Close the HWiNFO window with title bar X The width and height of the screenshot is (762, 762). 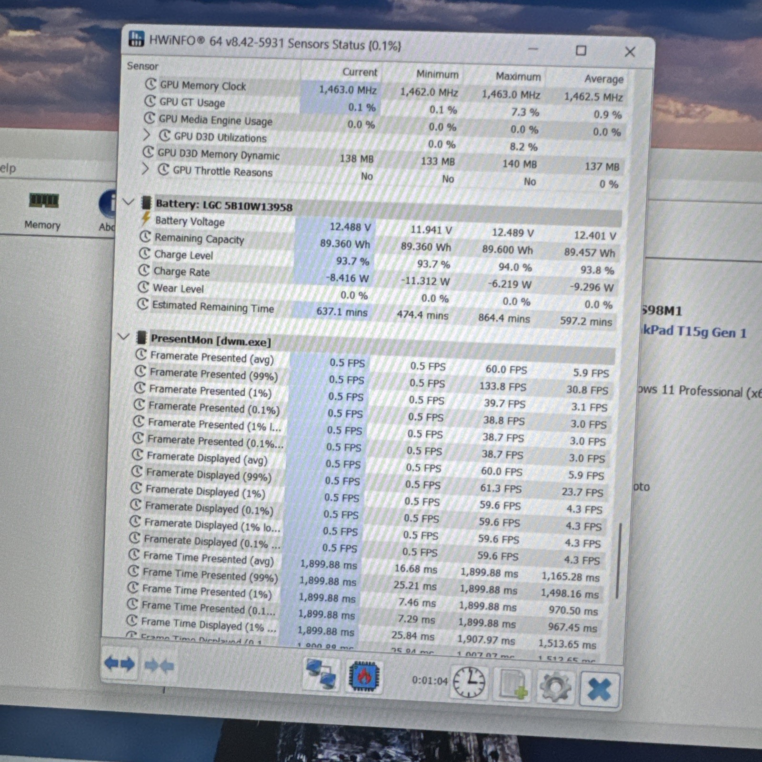[630, 51]
